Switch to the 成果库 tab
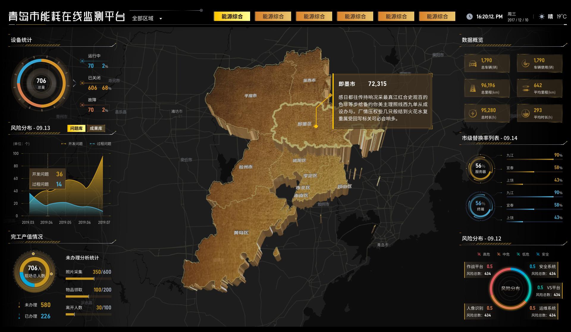This screenshot has width=571, height=332. [96, 128]
